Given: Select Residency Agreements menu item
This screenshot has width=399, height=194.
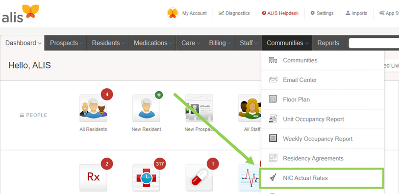Looking at the screenshot, I should pos(323,158).
